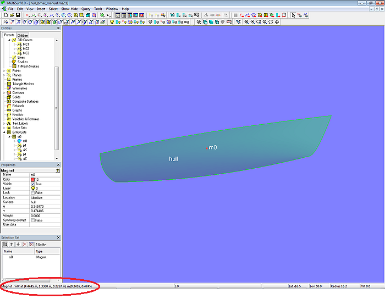385x299 pixels.
Task: Select the m0 row in Selection Set
Action: pos(11,257)
